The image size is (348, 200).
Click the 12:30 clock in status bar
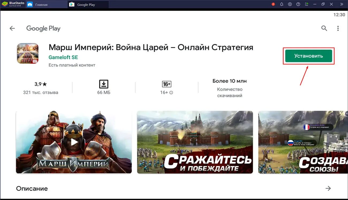(339, 15)
